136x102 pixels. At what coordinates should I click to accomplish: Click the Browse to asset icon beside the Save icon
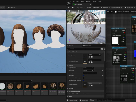pyautogui.click(x=73, y=8)
